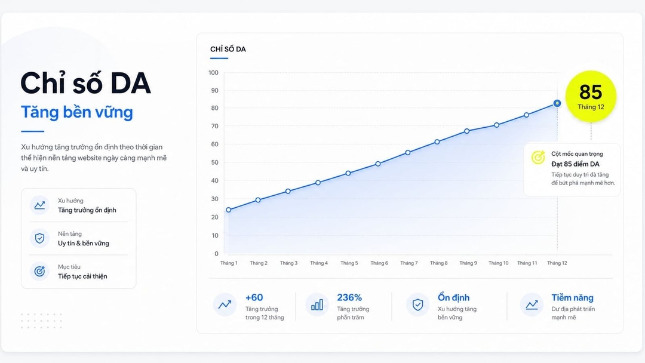This screenshot has height=363, width=645.
Task: Click the +60 growth value
Action: [254, 297]
